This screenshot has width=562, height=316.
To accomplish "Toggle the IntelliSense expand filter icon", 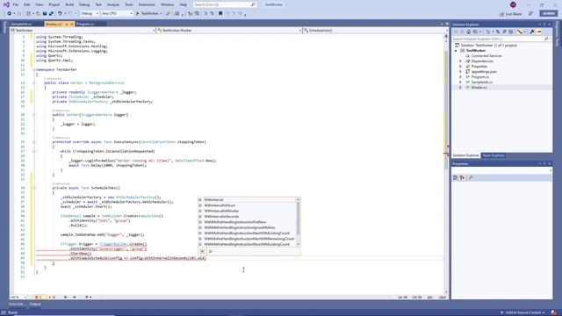I will pos(203,252).
